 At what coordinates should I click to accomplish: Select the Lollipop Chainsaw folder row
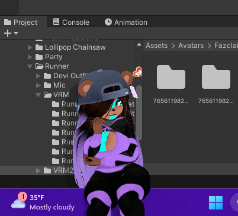pyautogui.click(x=68, y=47)
